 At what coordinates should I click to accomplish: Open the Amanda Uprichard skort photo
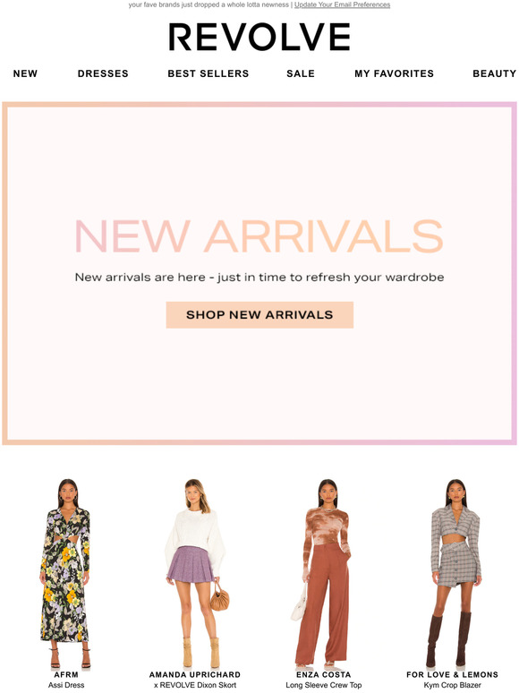pyautogui.click(x=195, y=573)
